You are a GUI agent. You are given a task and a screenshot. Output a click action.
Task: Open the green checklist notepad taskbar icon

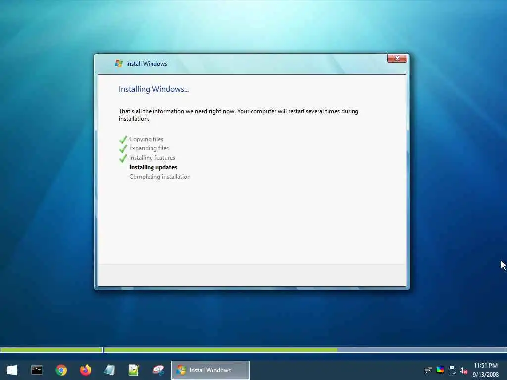click(134, 370)
